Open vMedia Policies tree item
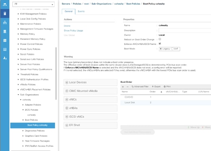211x151 pixels. (28, 84)
